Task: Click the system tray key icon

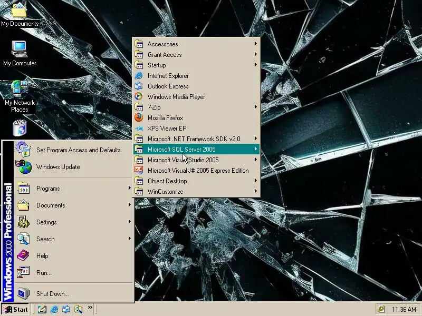Action: pyautogui.click(x=381, y=309)
